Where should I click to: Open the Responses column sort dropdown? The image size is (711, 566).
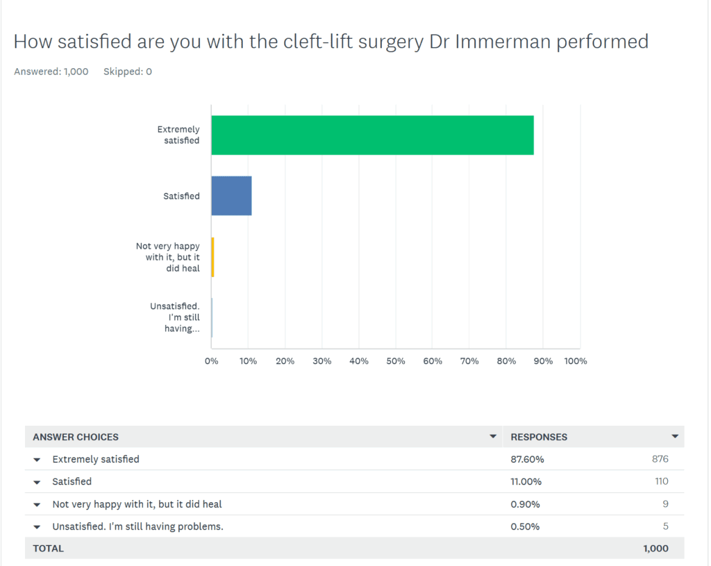point(675,436)
